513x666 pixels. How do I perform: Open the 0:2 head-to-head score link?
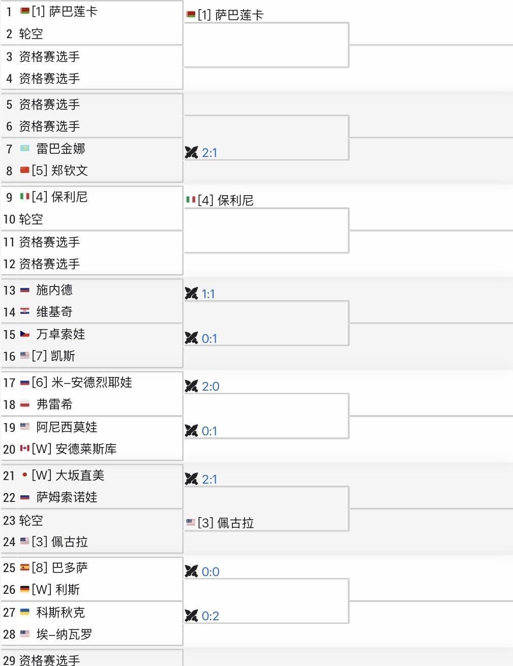pos(210,616)
